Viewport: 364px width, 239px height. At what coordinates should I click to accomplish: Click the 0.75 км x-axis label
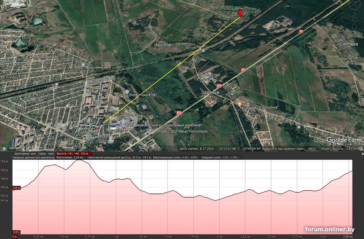coord(90,237)
